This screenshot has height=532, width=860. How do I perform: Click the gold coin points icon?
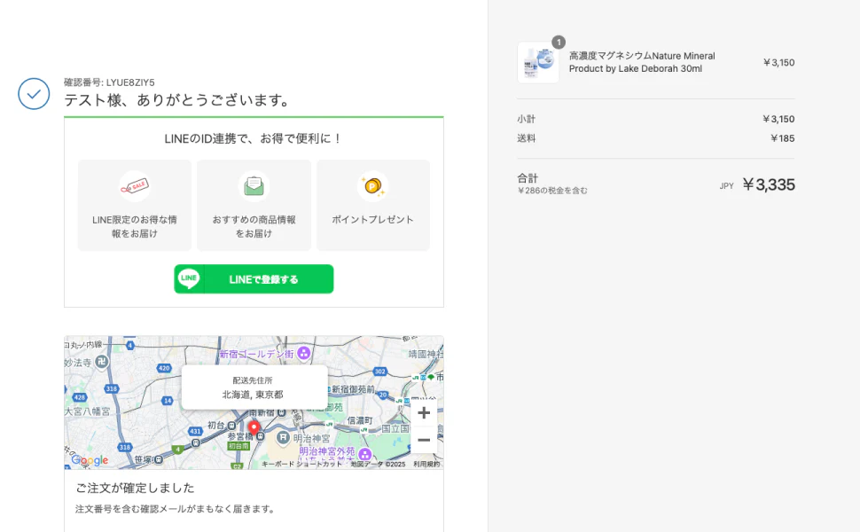372,186
